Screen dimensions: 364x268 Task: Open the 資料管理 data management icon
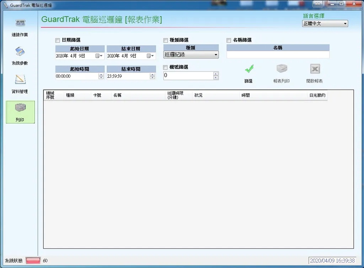point(20,79)
